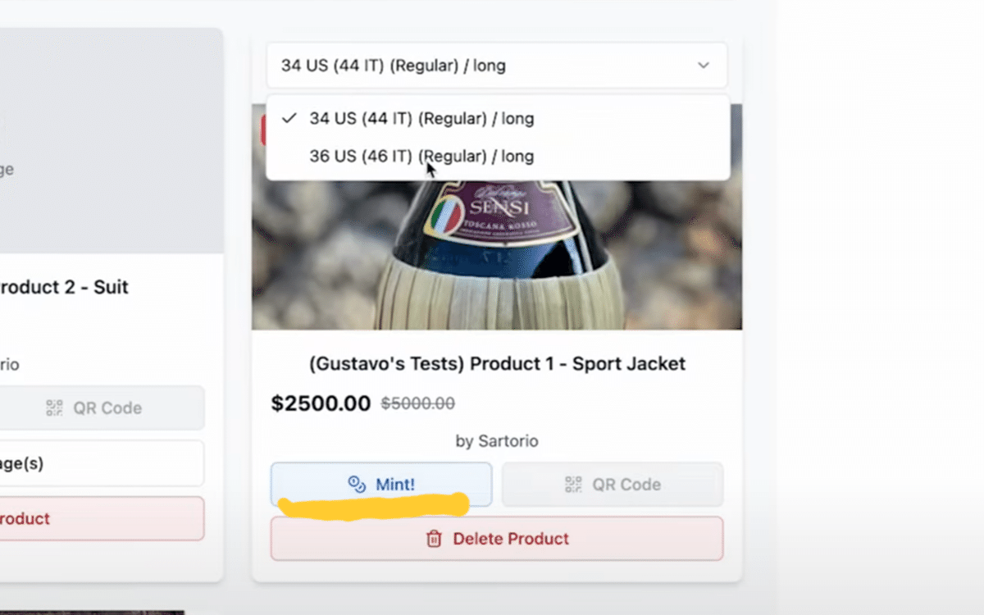This screenshot has width=984, height=615.
Task: Click the QR icon in the Suit card
Action: tap(54, 408)
